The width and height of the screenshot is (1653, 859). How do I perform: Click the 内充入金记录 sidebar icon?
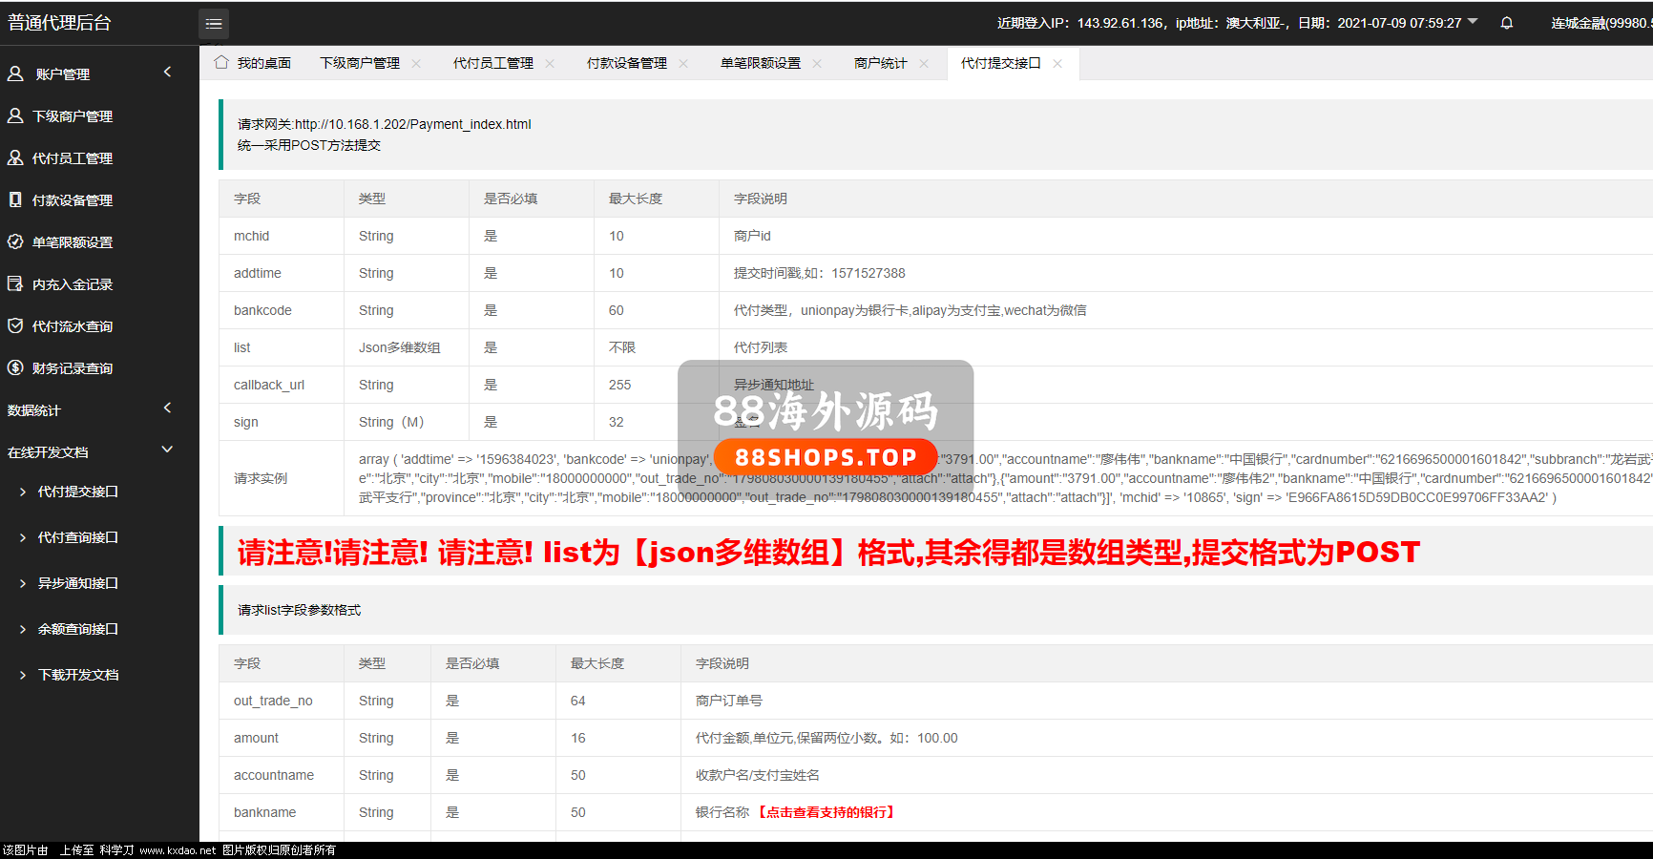coord(15,283)
